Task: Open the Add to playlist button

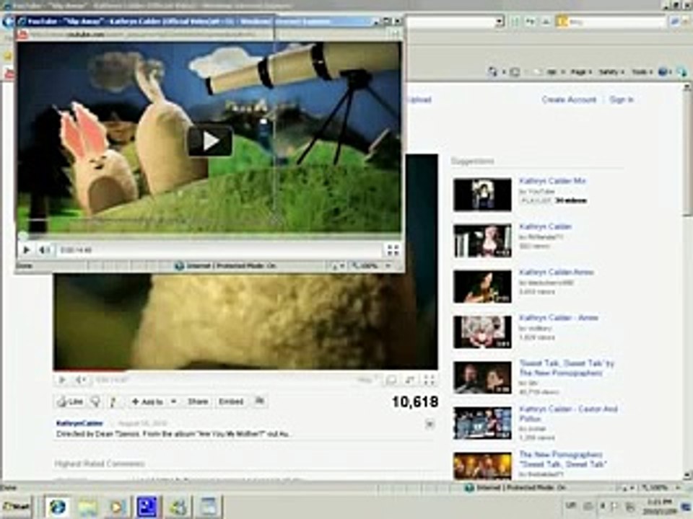Action: click(x=148, y=402)
